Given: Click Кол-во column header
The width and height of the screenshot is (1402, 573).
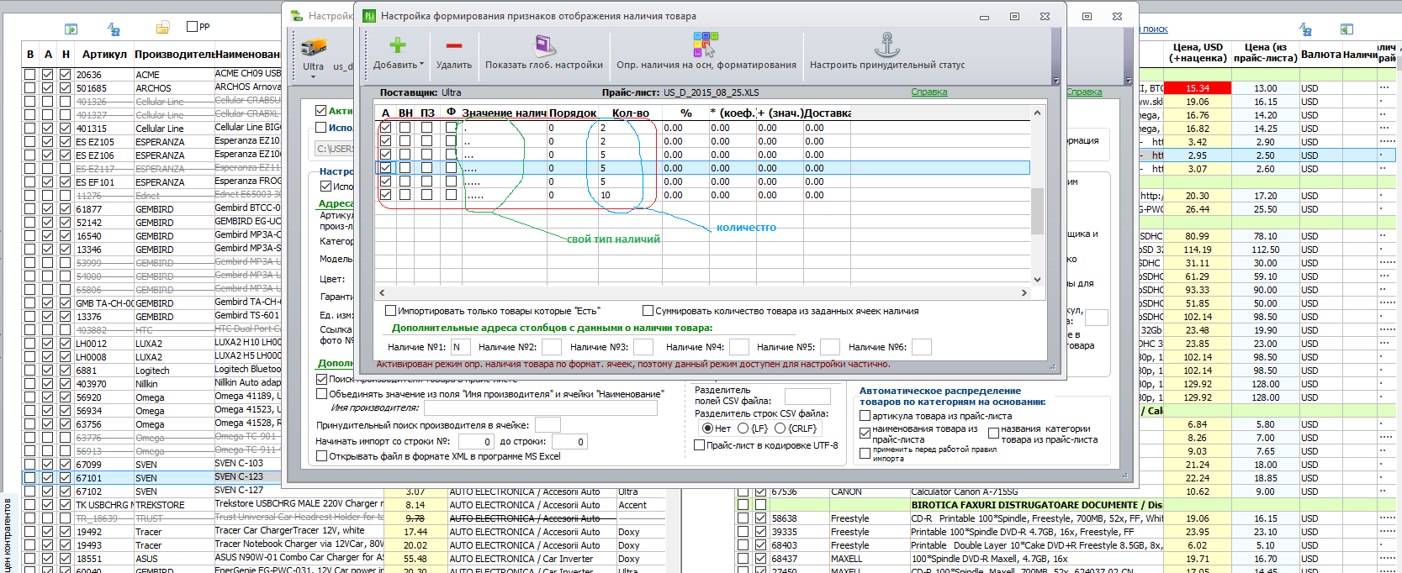Looking at the screenshot, I should tap(630, 113).
